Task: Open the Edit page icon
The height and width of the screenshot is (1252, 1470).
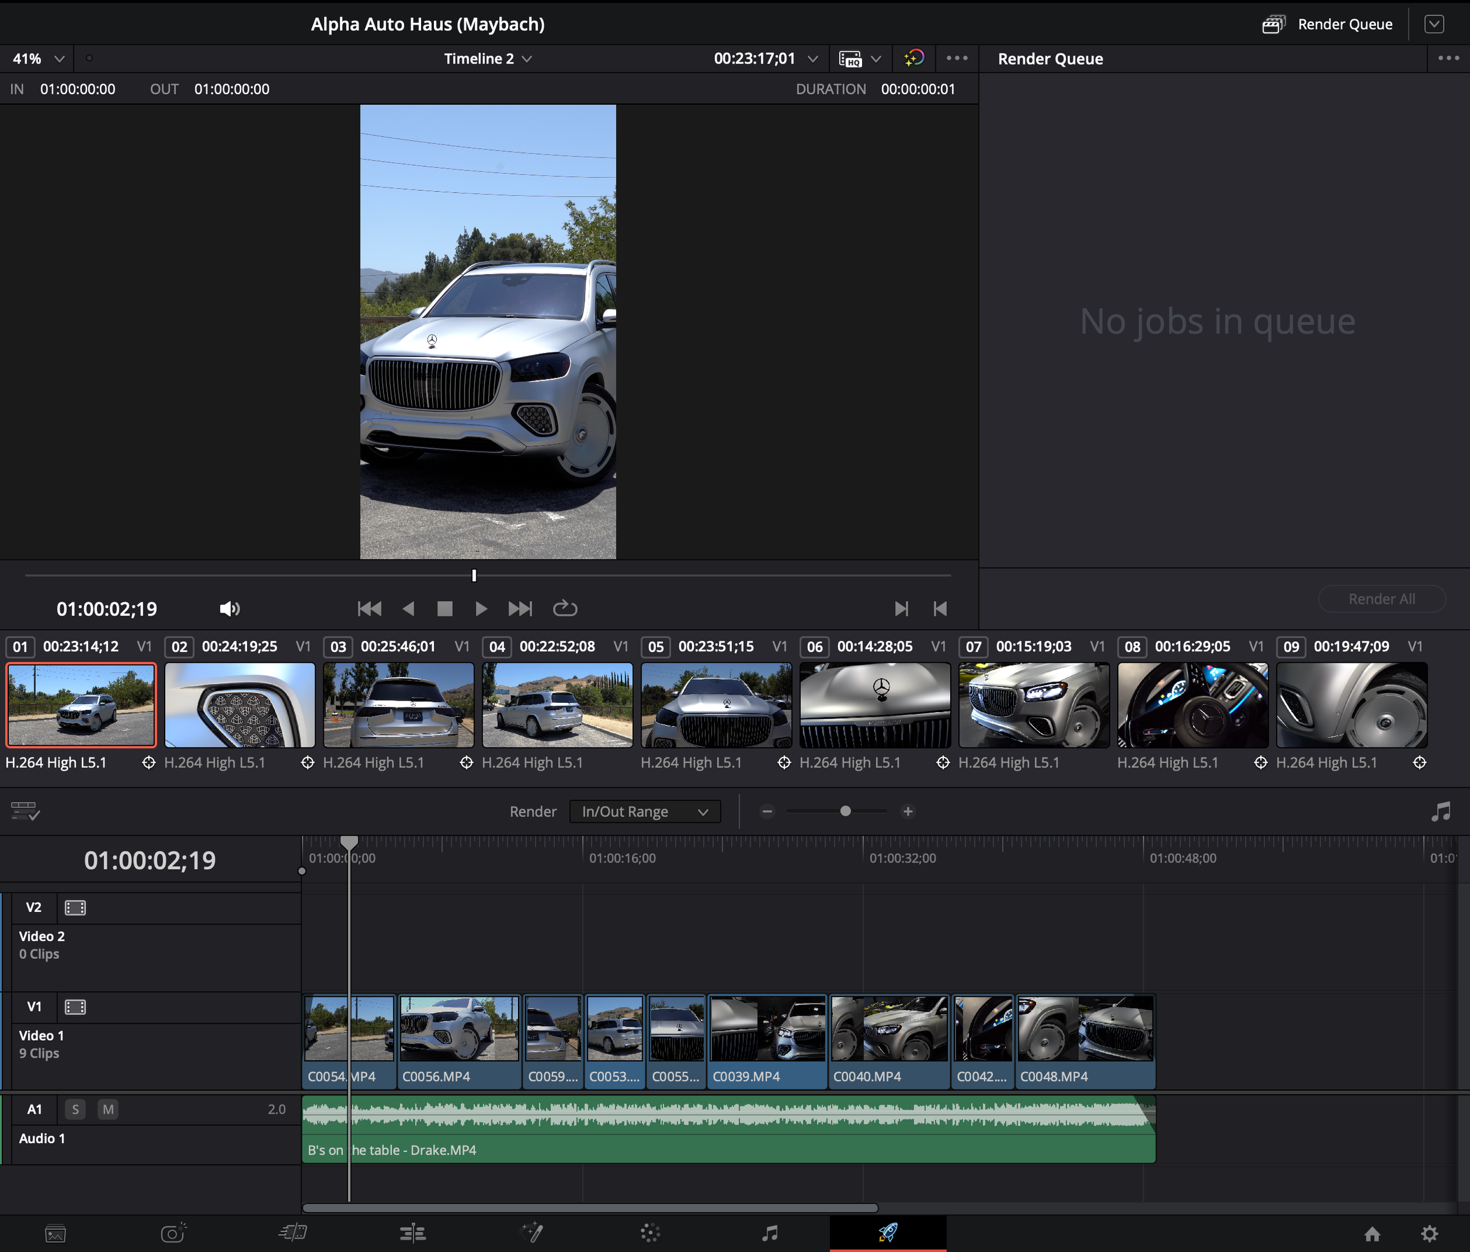Action: 412,1234
